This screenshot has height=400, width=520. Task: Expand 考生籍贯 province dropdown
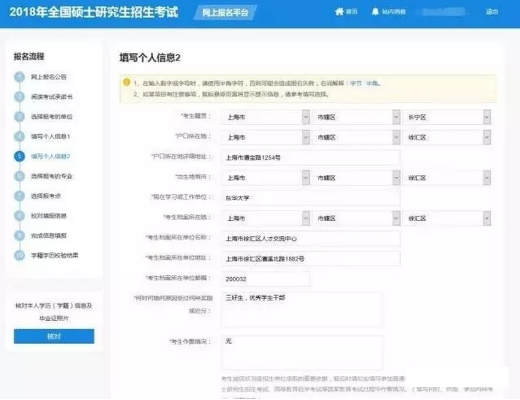pyautogui.click(x=306, y=118)
